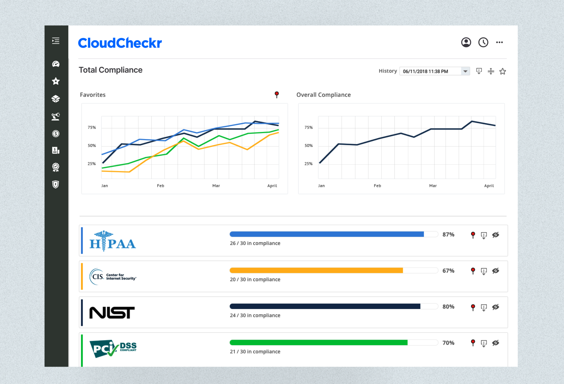Hide the HIPAA compliance row
The width and height of the screenshot is (564, 384).
pos(495,235)
